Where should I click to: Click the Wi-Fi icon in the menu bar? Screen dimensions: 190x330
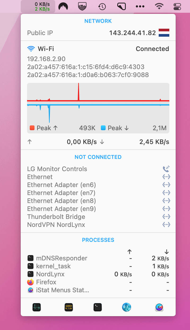pyautogui.click(x=159, y=6)
